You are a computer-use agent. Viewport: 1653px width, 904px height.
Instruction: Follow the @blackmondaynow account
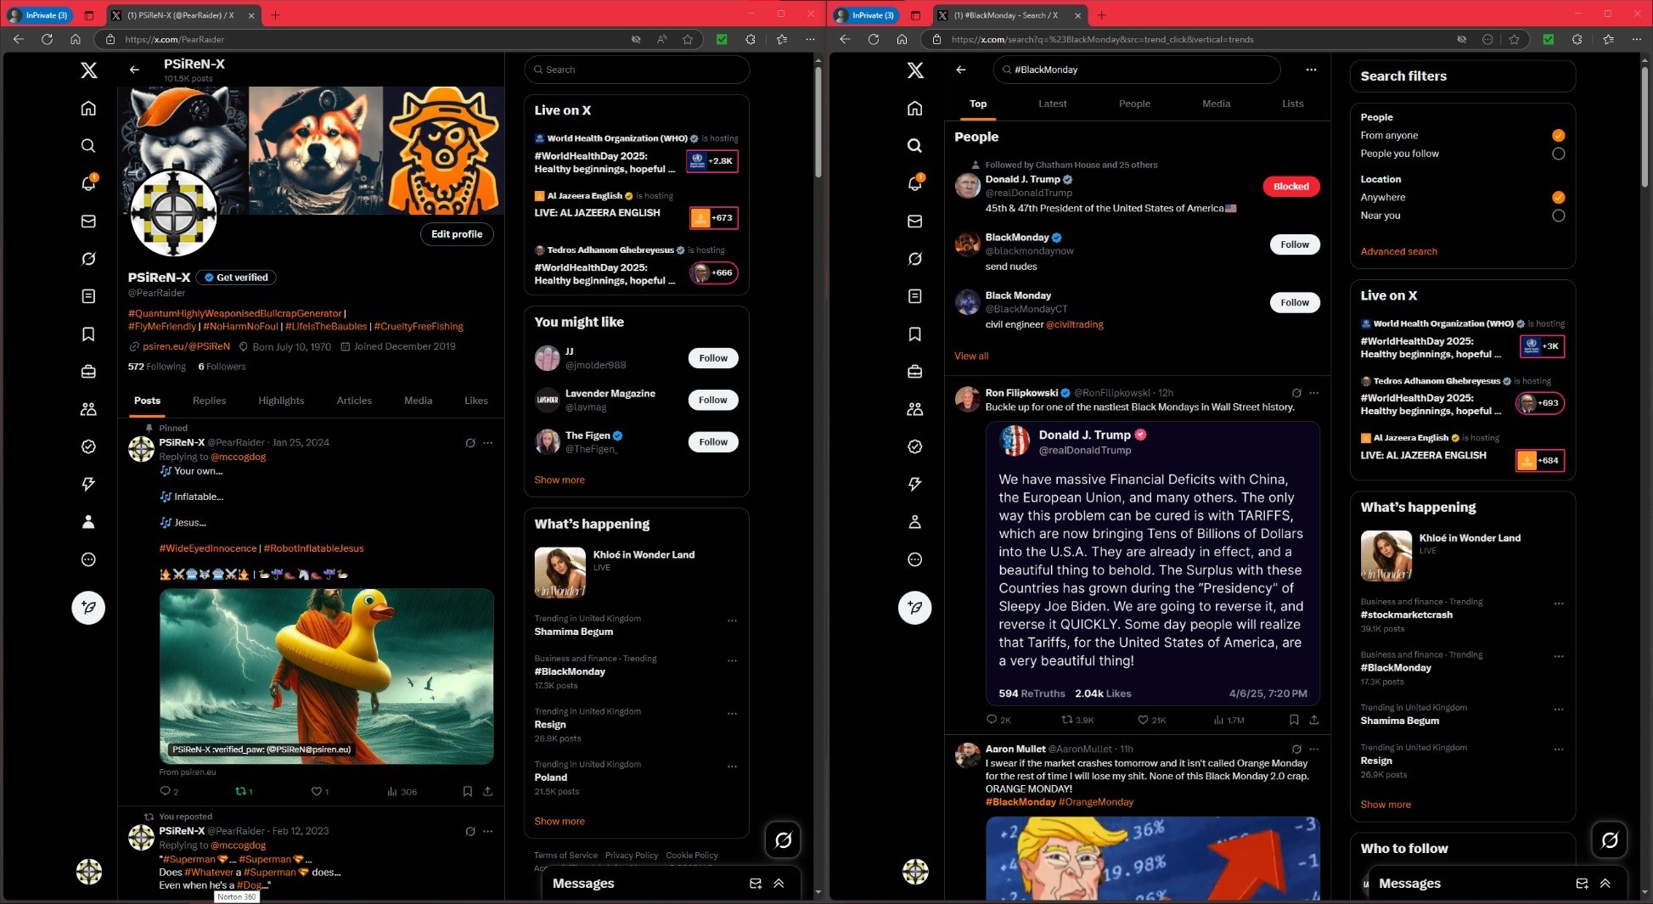tap(1295, 244)
